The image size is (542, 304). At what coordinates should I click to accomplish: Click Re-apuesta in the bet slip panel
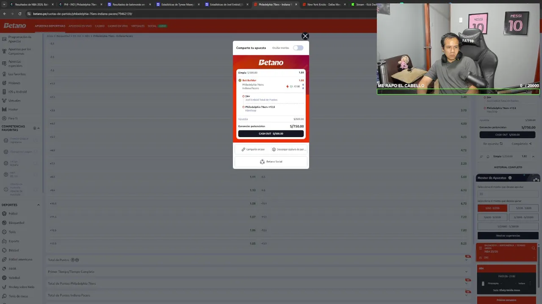click(492, 144)
